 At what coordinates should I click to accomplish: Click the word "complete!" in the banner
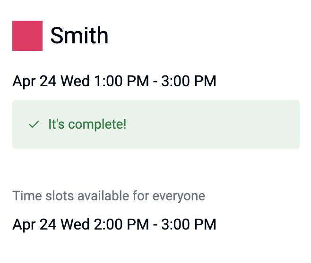[97, 124]
